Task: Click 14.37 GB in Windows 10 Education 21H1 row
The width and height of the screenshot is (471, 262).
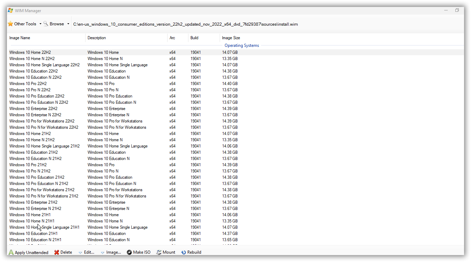Action: point(230,234)
